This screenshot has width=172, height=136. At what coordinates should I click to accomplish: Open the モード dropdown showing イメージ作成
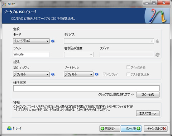coord(31,41)
